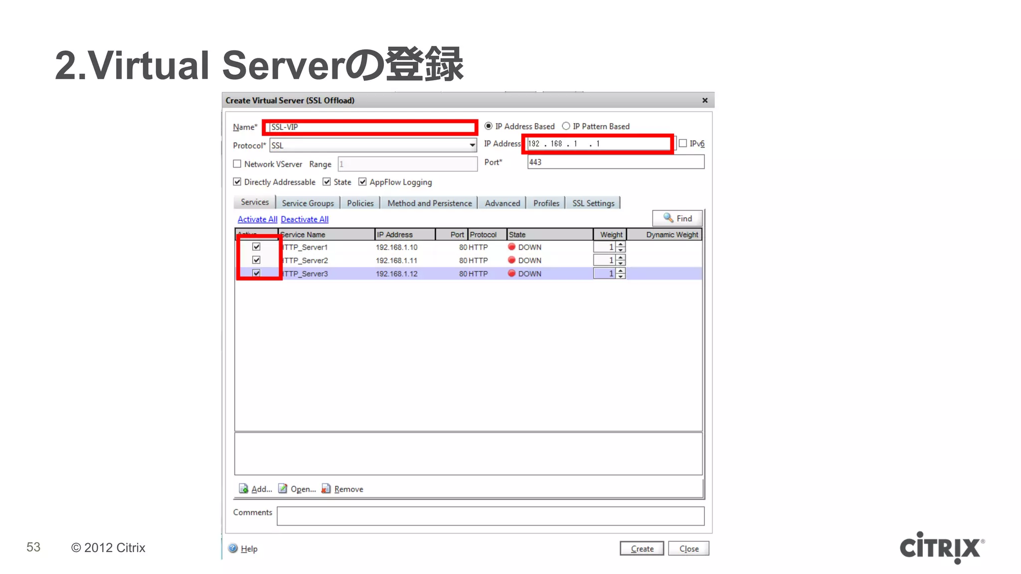Select IP Pattern Based radio option

point(566,126)
